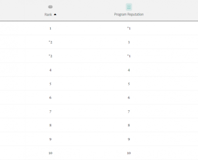Select the Rank 6 cell
The height and width of the screenshot is (160, 198).
tap(50, 98)
